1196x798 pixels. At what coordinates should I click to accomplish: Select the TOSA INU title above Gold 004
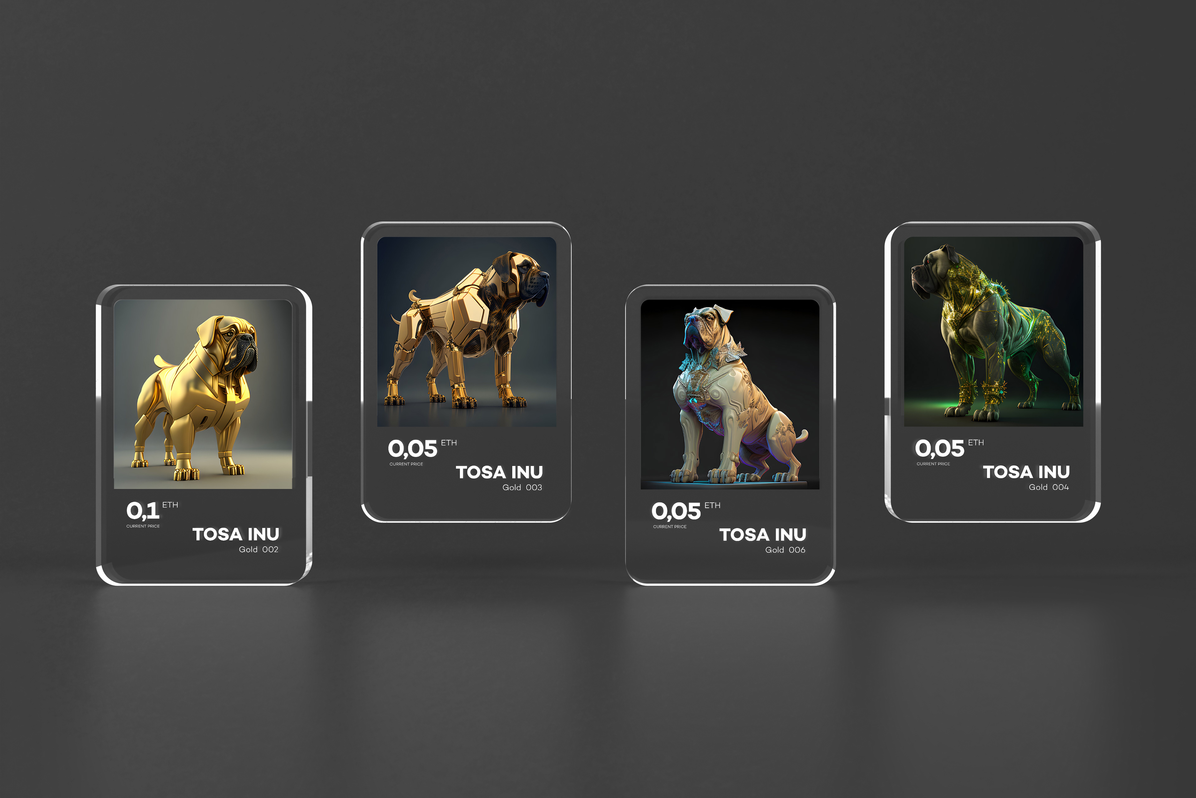point(1026,472)
